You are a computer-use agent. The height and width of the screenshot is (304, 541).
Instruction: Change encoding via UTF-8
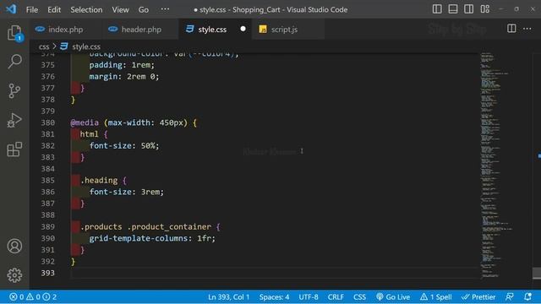[309, 296]
